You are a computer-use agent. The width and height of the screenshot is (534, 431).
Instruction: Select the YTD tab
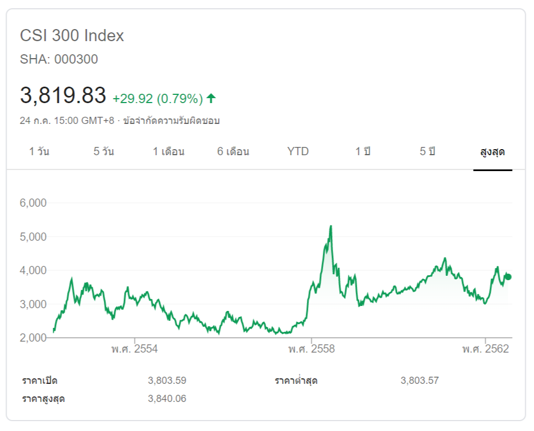(298, 152)
